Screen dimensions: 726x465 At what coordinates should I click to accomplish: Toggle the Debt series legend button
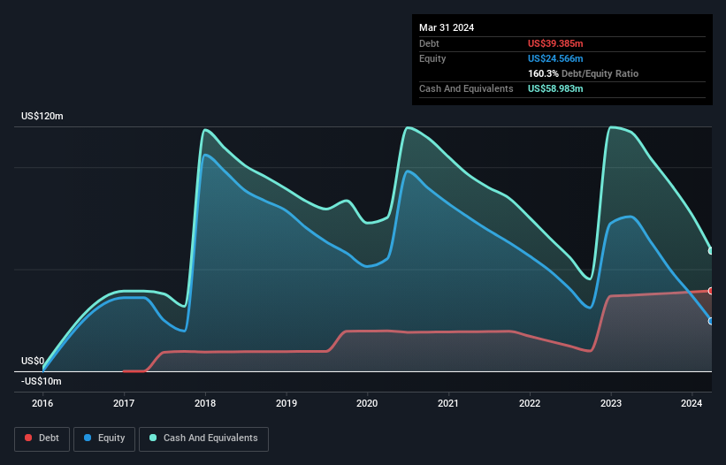pos(42,438)
